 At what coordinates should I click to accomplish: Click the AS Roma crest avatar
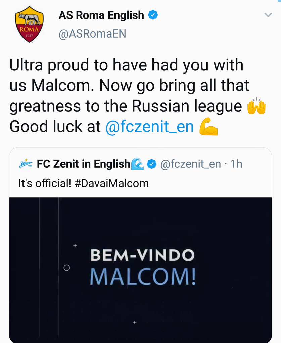point(29,24)
